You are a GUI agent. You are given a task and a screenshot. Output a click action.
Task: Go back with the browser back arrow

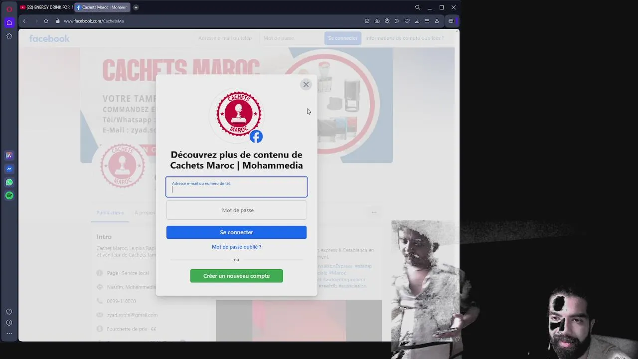click(x=24, y=21)
